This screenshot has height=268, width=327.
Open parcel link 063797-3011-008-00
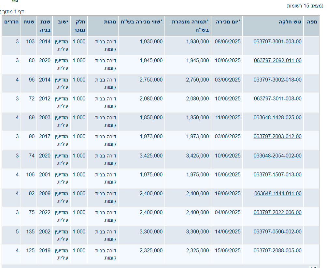click(277, 98)
